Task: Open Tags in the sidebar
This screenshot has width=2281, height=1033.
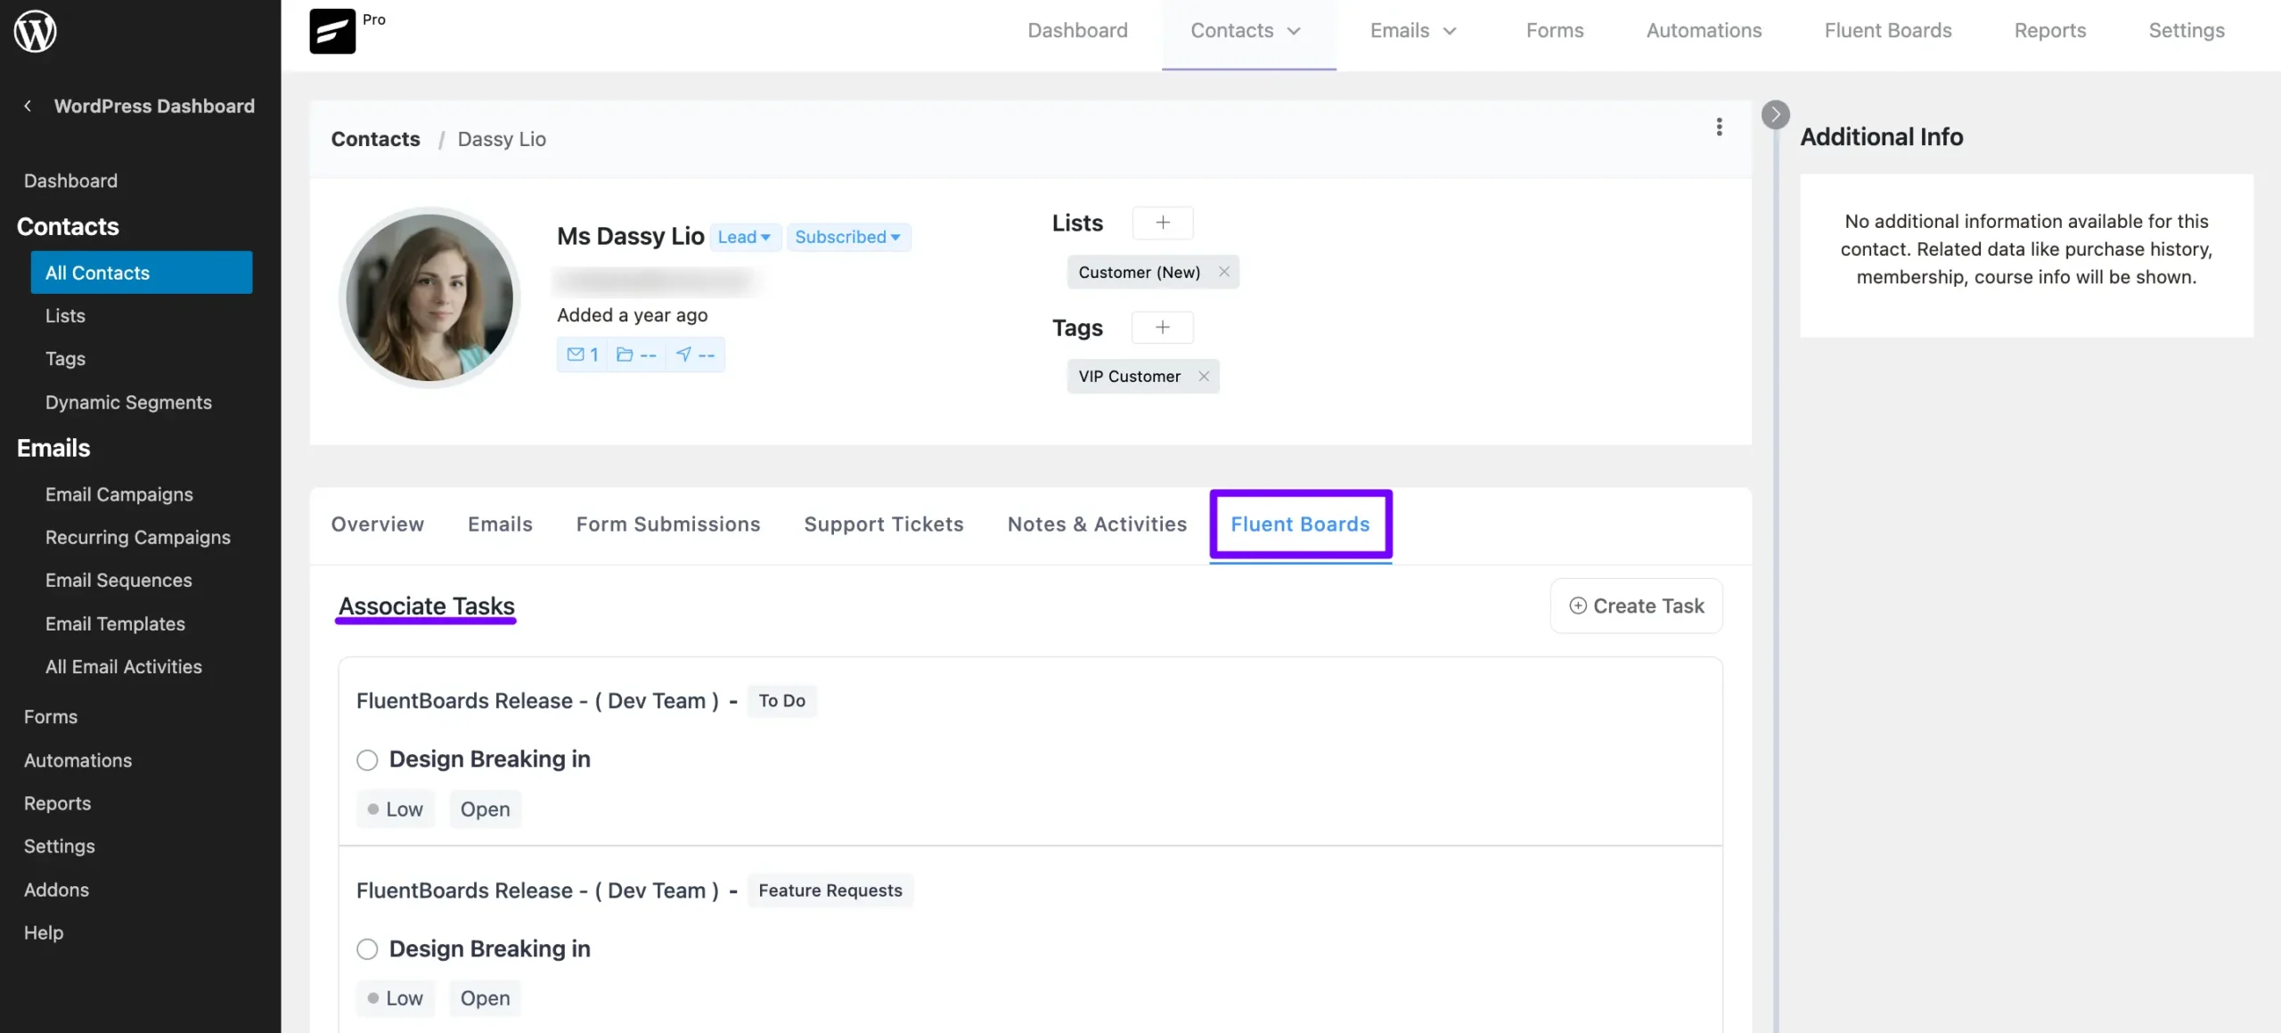Action: click(65, 359)
